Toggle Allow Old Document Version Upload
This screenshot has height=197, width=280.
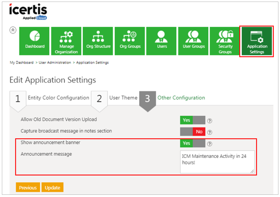pyautogui.click(x=192, y=120)
